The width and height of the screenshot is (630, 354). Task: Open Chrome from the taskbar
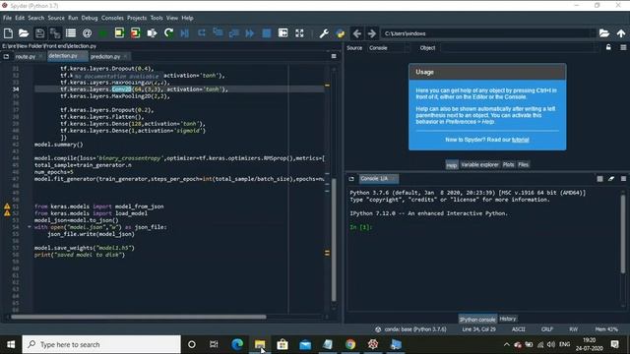coord(350,344)
